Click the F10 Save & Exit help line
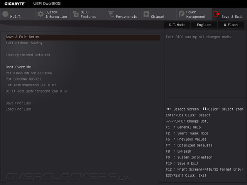 coord(182,163)
